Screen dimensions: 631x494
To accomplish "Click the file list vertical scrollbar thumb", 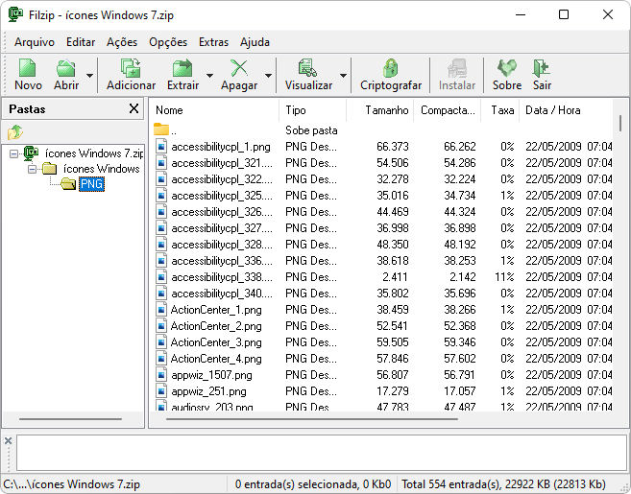I will 620,123.
